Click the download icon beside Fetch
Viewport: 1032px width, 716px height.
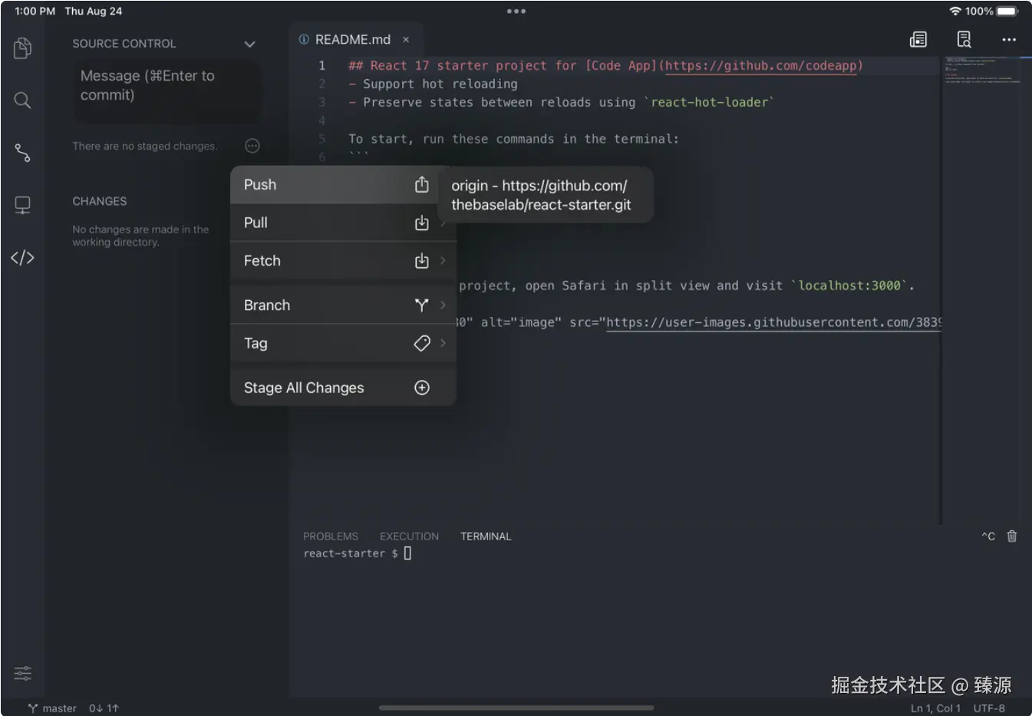(421, 261)
